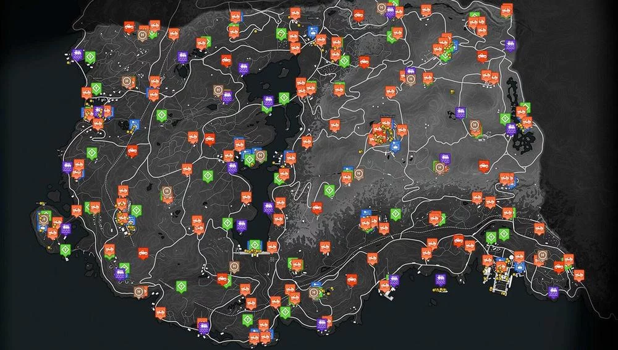Select brown helipad marker on the southwest coast road
The image size is (618, 350).
[138, 292]
